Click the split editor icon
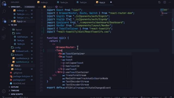The image size is (174, 98). (165, 2)
